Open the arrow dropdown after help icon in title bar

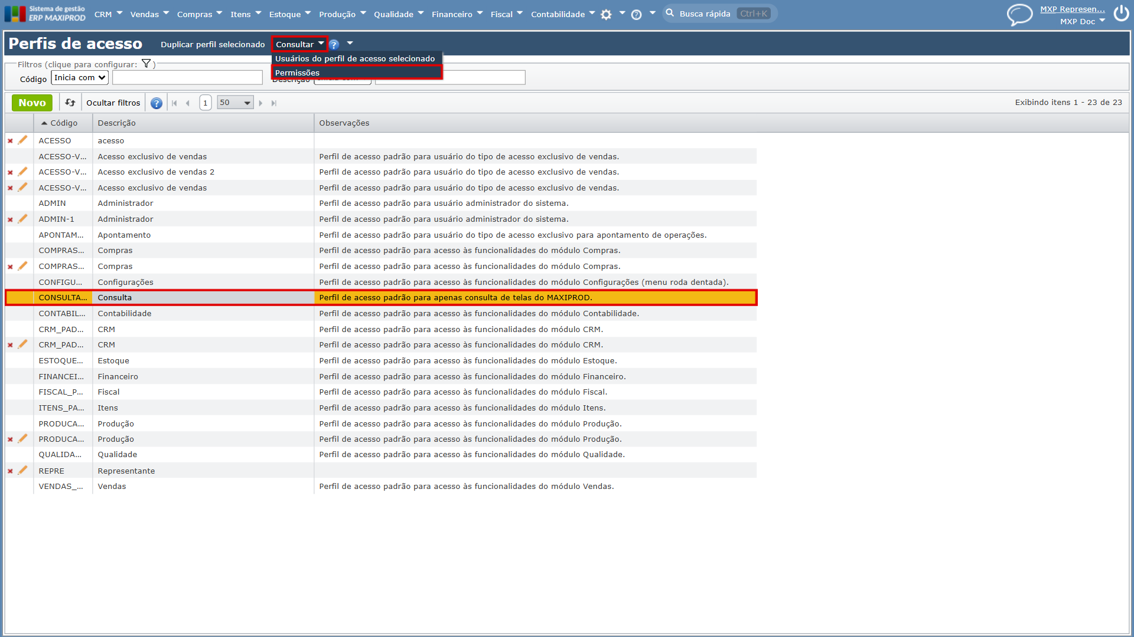pos(350,43)
